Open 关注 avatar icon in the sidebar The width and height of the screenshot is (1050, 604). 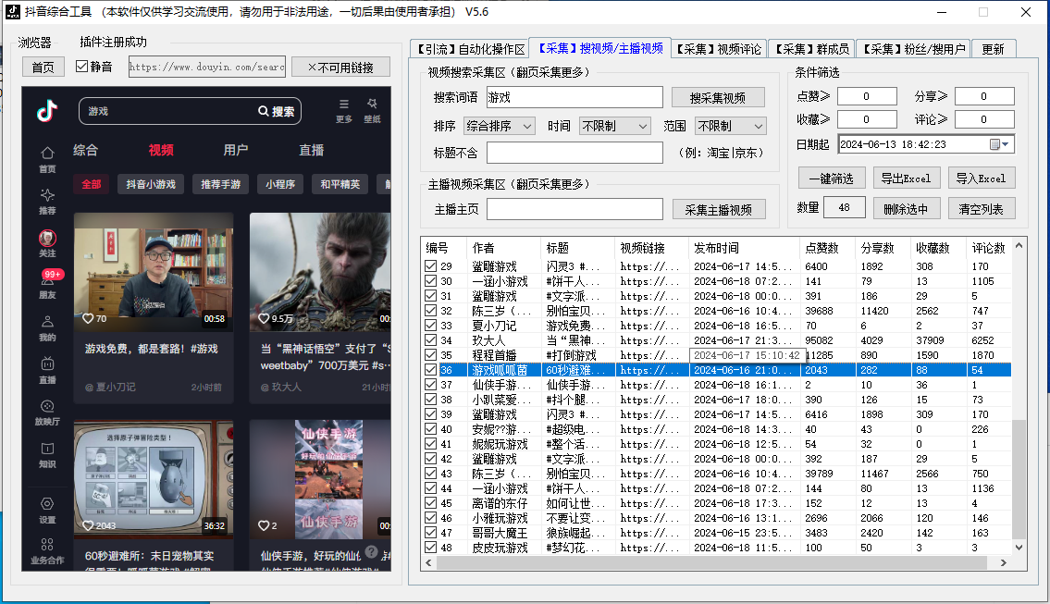pos(47,238)
